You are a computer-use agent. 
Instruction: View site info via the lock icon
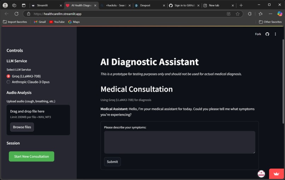29,14
